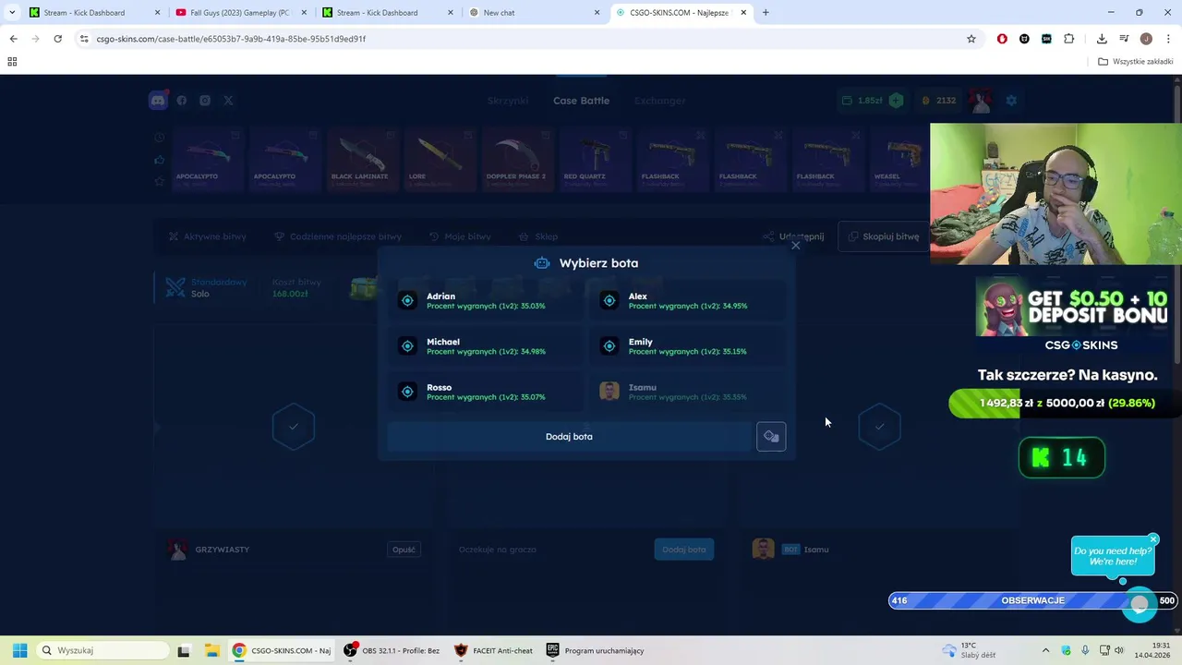Open the volume icon in system tray
Screen dimensions: 1182x665
coord(1118,650)
